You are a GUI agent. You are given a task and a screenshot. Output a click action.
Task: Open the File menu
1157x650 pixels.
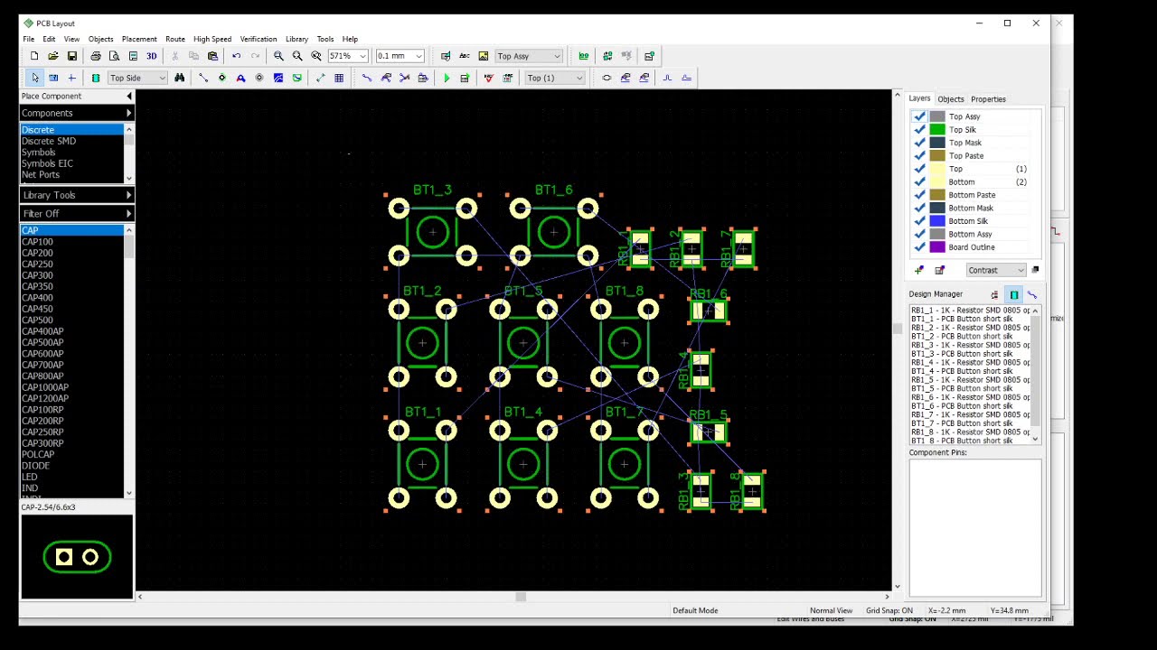click(x=29, y=39)
